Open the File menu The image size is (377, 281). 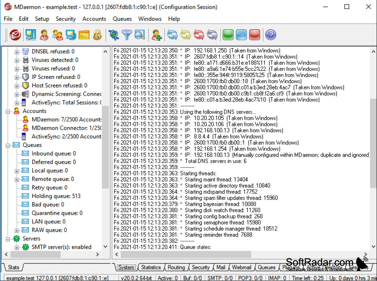tap(8, 19)
